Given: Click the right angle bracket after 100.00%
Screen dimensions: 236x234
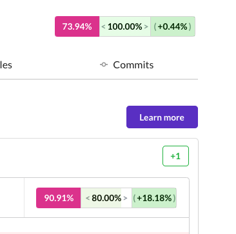Looking at the screenshot, I should pyautogui.click(x=146, y=27).
